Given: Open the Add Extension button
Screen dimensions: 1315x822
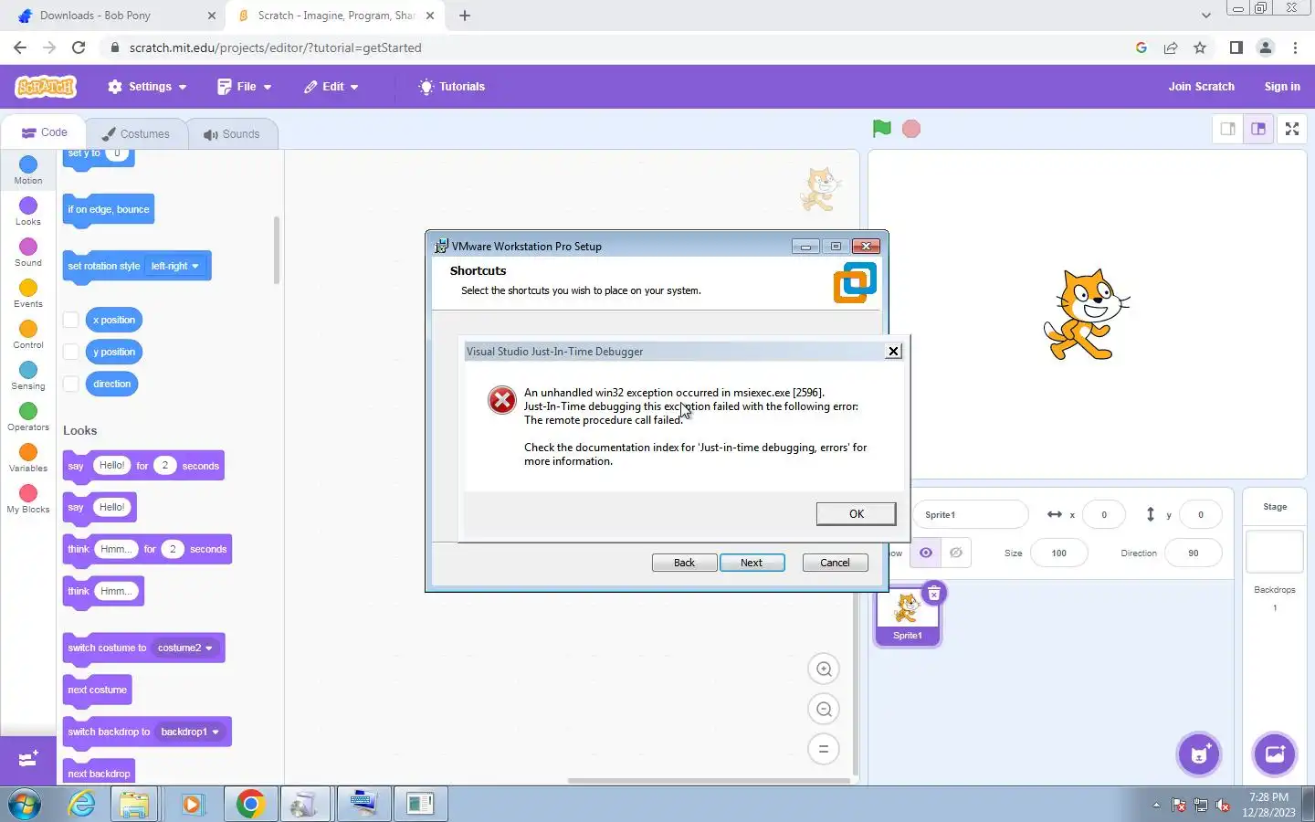Looking at the screenshot, I should coord(28,760).
